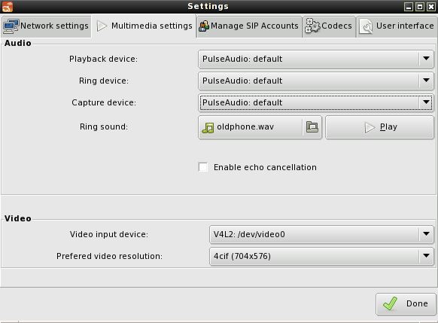Maximize the Settings window
This screenshot has height=323, width=438.
(x=420, y=7)
